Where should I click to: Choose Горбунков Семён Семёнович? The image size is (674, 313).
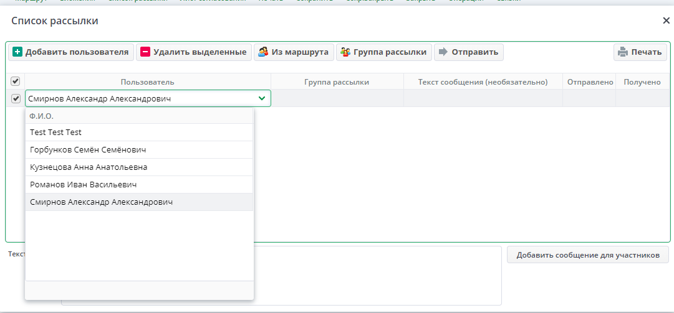[139, 150]
